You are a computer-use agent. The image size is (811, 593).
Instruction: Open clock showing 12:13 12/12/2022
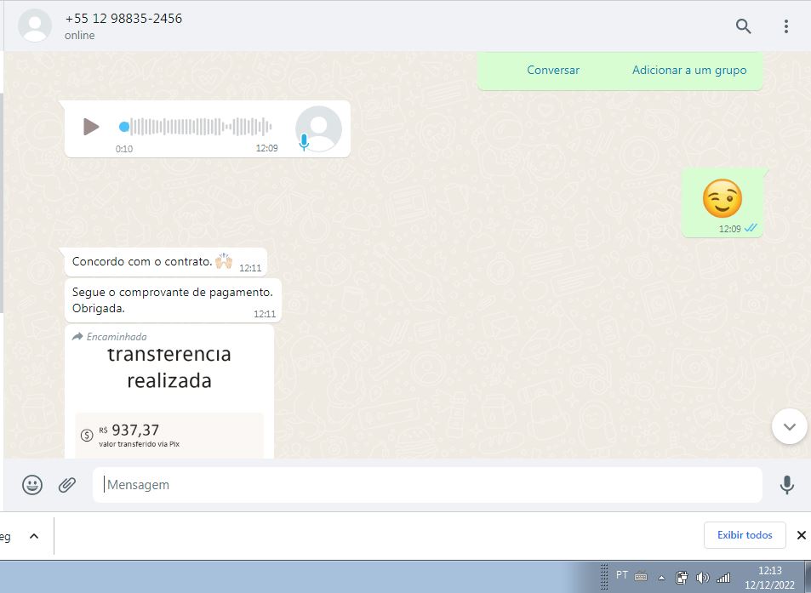click(x=769, y=578)
